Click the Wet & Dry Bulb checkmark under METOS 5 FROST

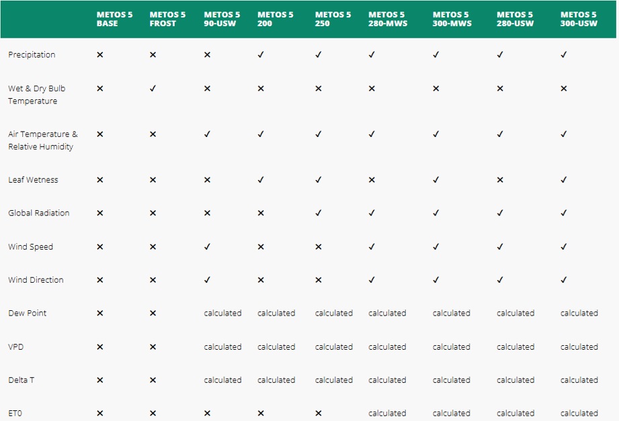point(153,89)
